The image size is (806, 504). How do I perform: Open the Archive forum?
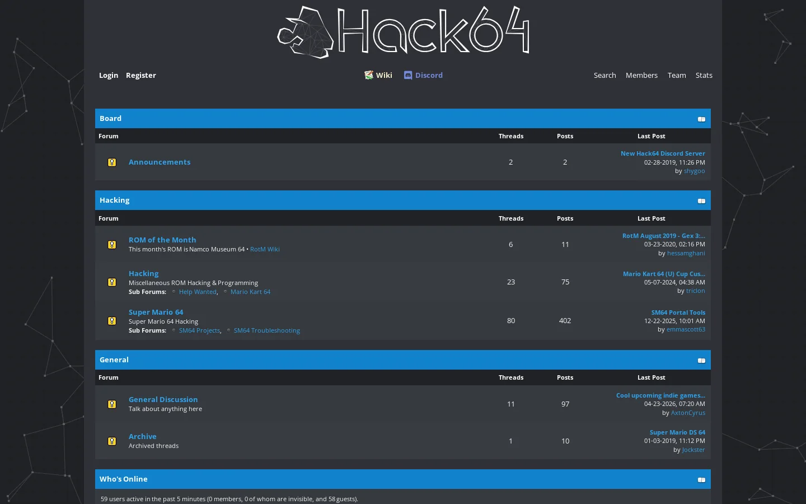143,436
